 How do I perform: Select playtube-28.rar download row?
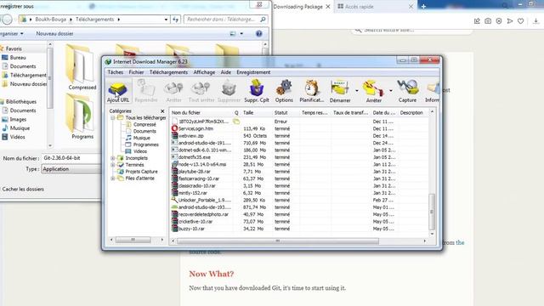tap(300, 172)
